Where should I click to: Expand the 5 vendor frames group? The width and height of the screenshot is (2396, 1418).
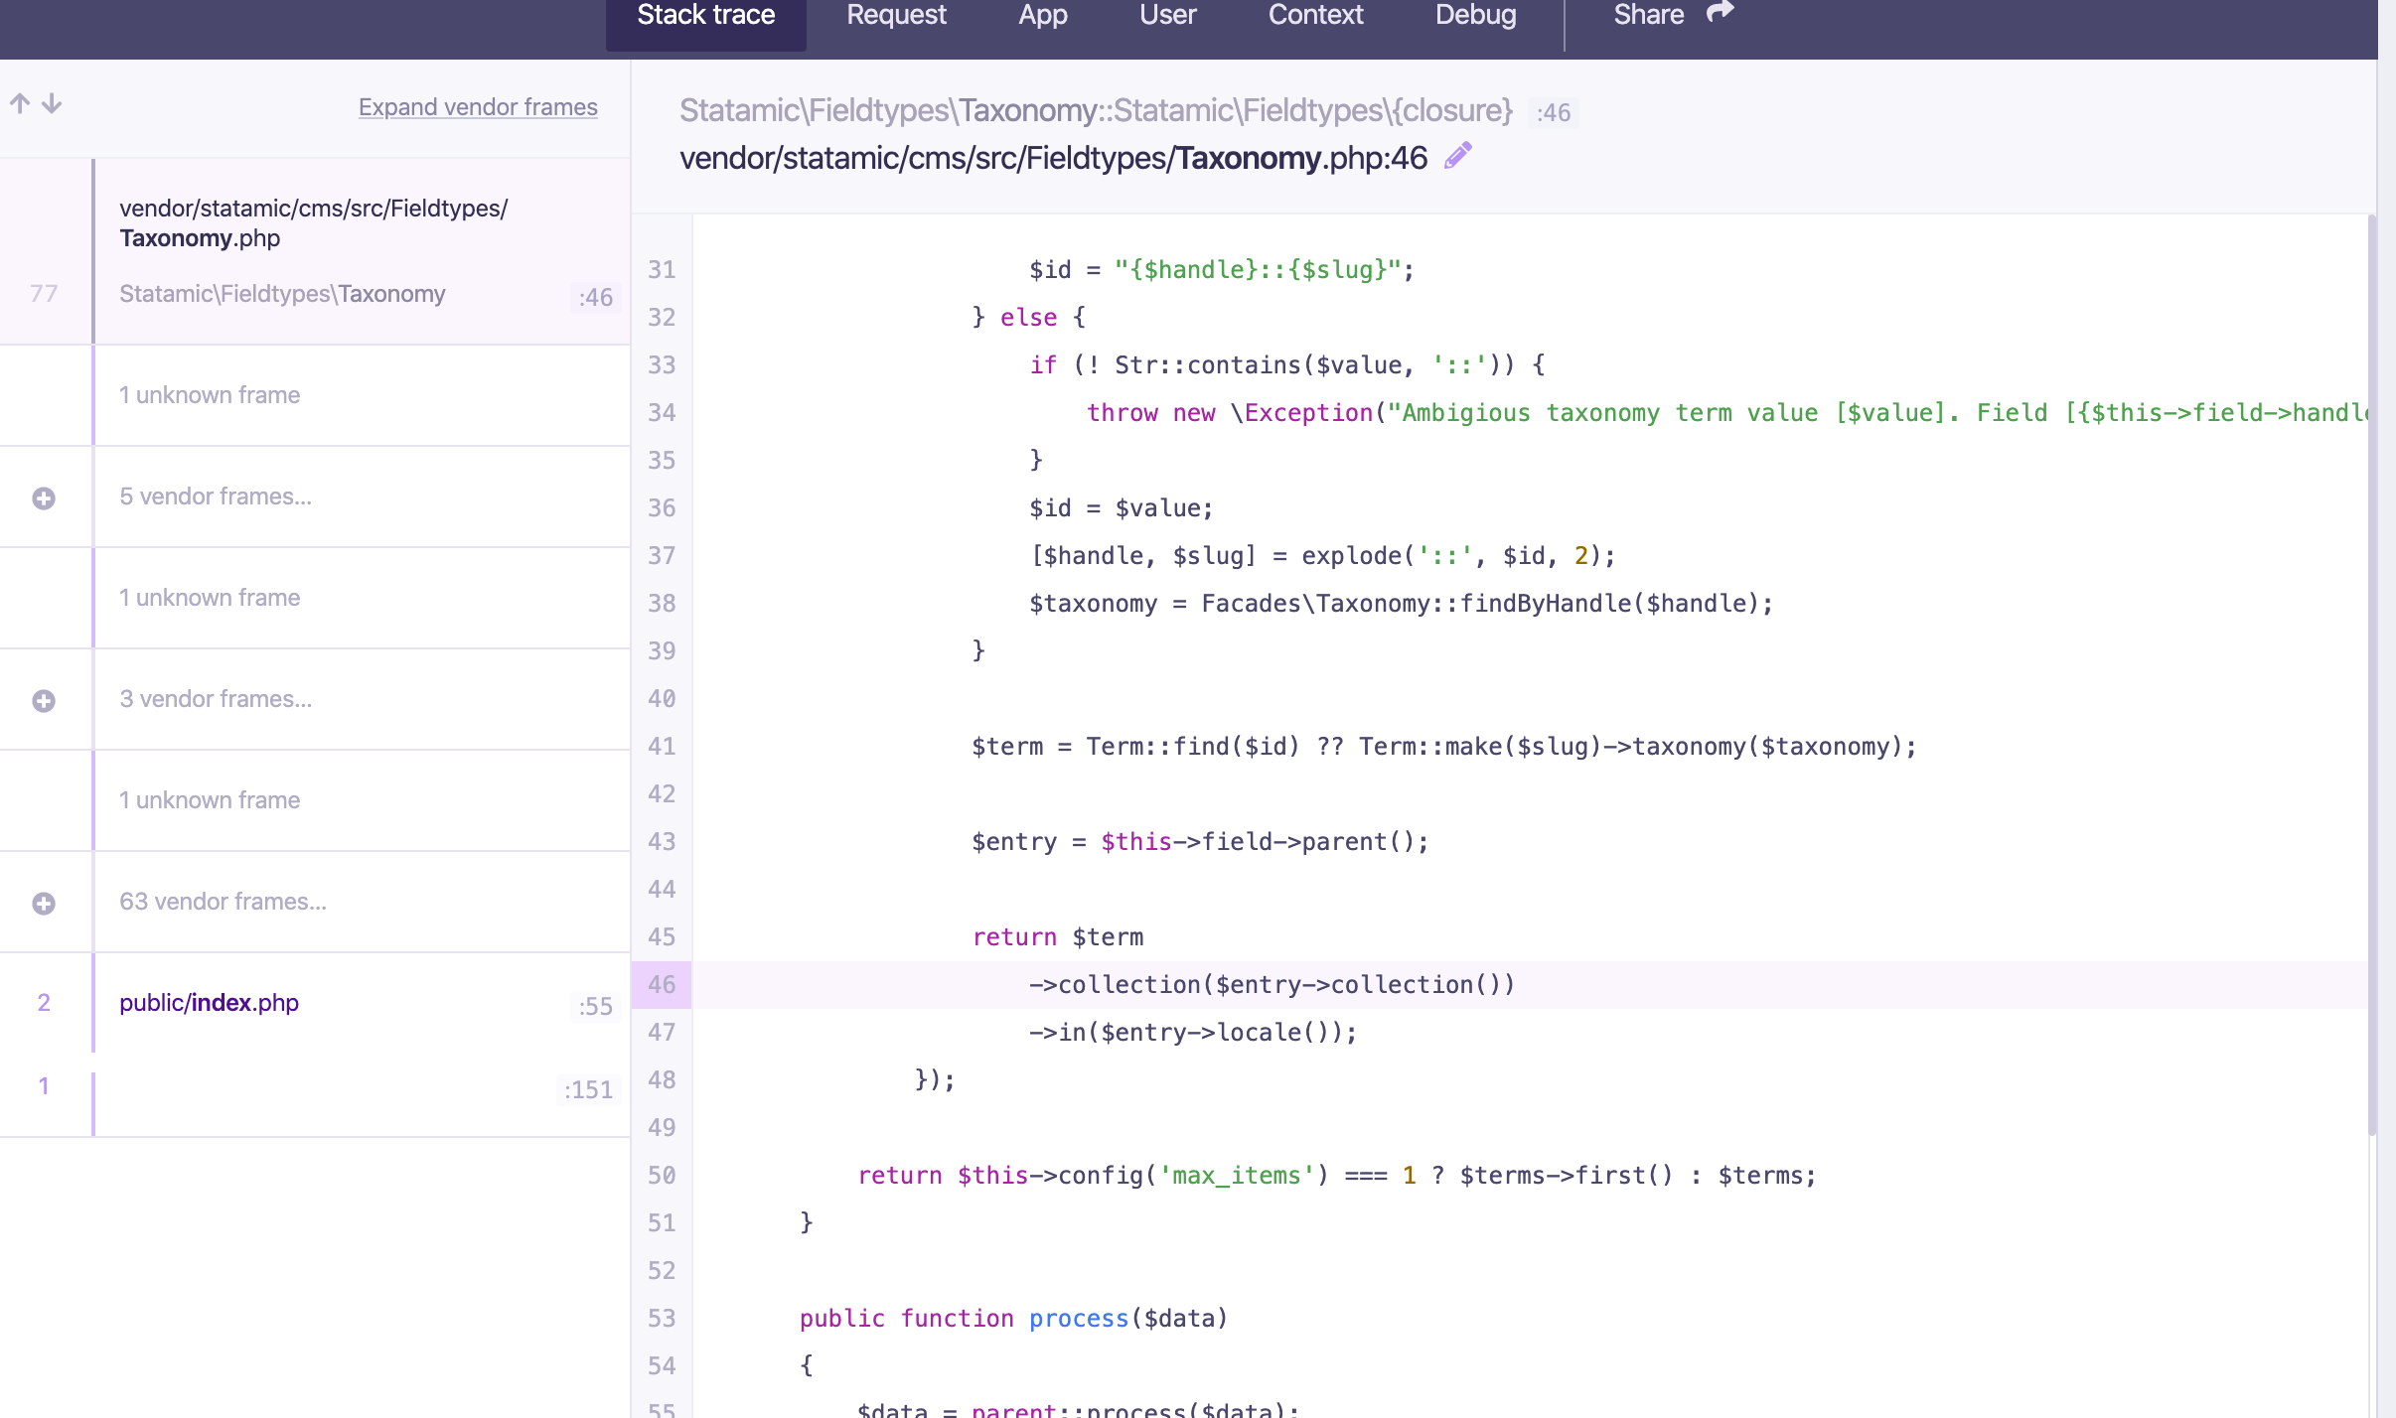(216, 496)
